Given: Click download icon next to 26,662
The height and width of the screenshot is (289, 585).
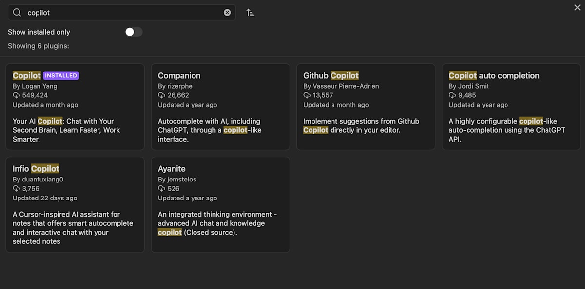Looking at the screenshot, I should [161, 95].
